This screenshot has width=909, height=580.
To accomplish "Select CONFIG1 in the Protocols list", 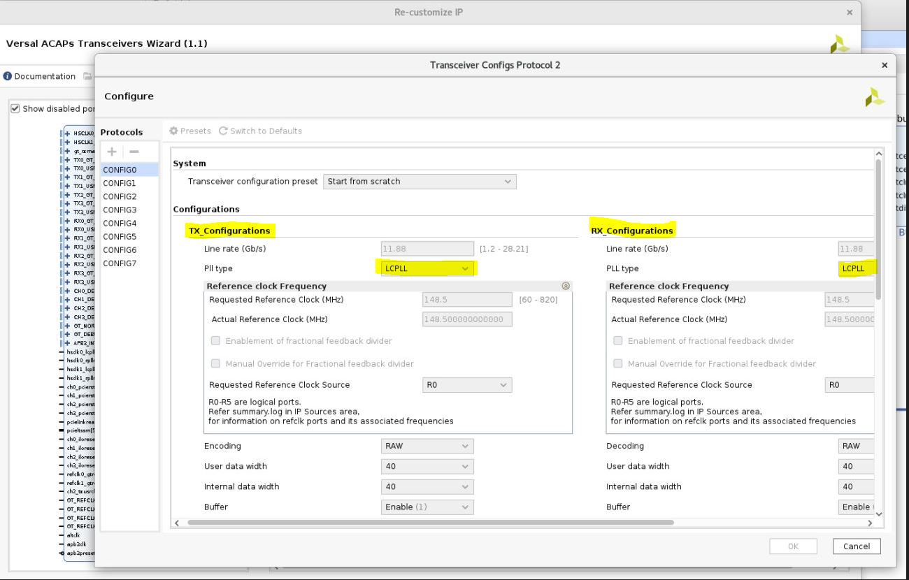I will coord(129,183).
